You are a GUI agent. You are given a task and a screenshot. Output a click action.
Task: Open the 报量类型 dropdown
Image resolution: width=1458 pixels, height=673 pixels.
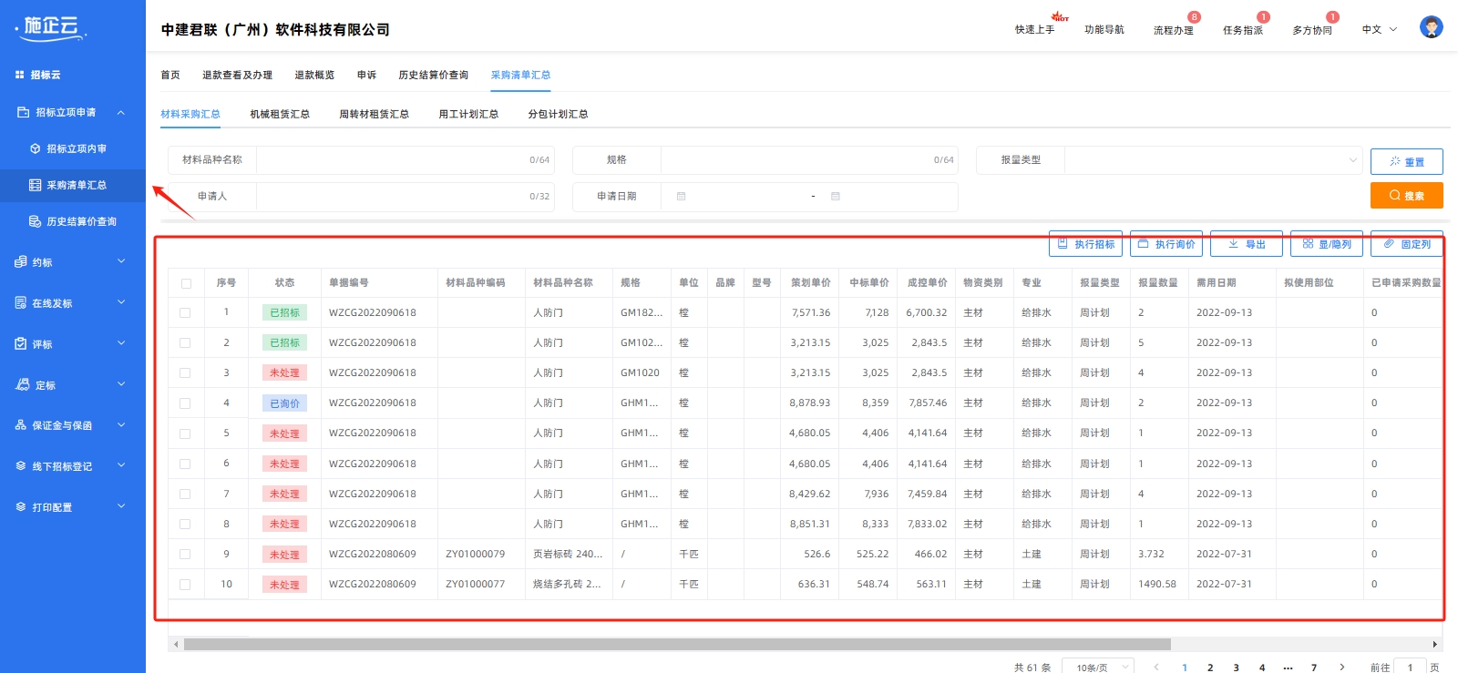1212,160
